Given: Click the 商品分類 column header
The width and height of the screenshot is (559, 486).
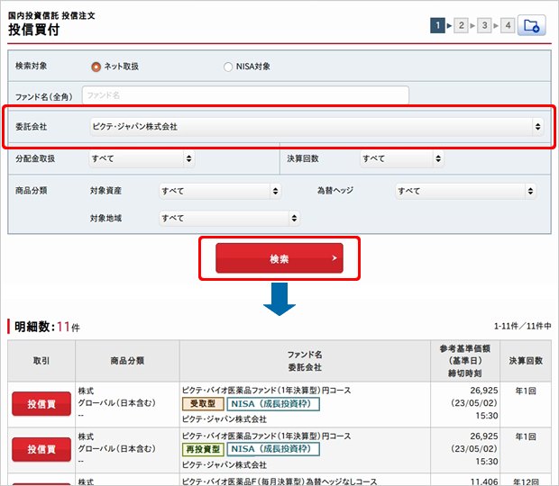Looking at the screenshot, I should (127, 361).
